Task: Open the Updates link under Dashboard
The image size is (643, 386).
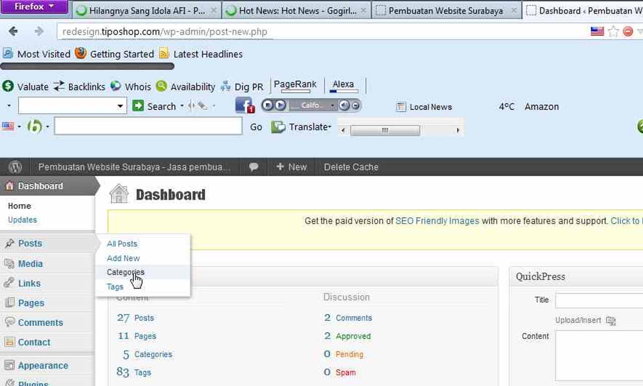Action: (x=23, y=220)
